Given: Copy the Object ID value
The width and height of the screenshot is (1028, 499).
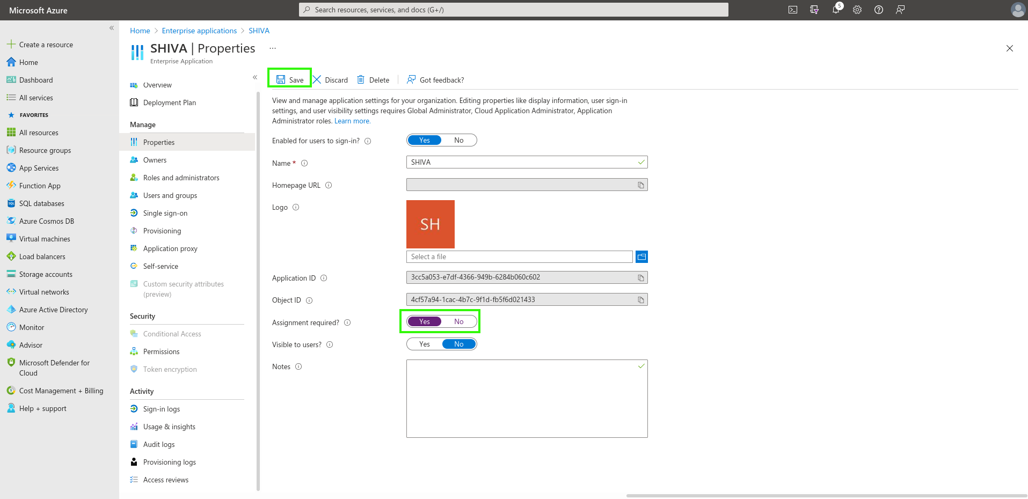Looking at the screenshot, I should click(x=640, y=300).
